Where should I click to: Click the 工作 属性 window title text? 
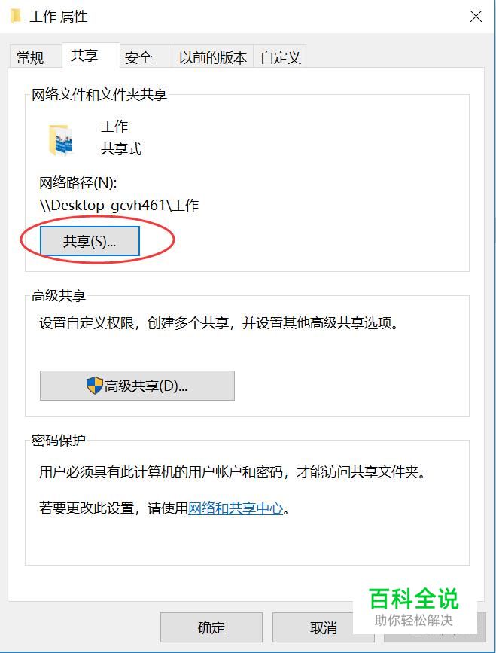(58, 17)
